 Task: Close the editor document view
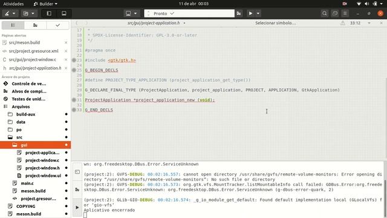(382, 23)
